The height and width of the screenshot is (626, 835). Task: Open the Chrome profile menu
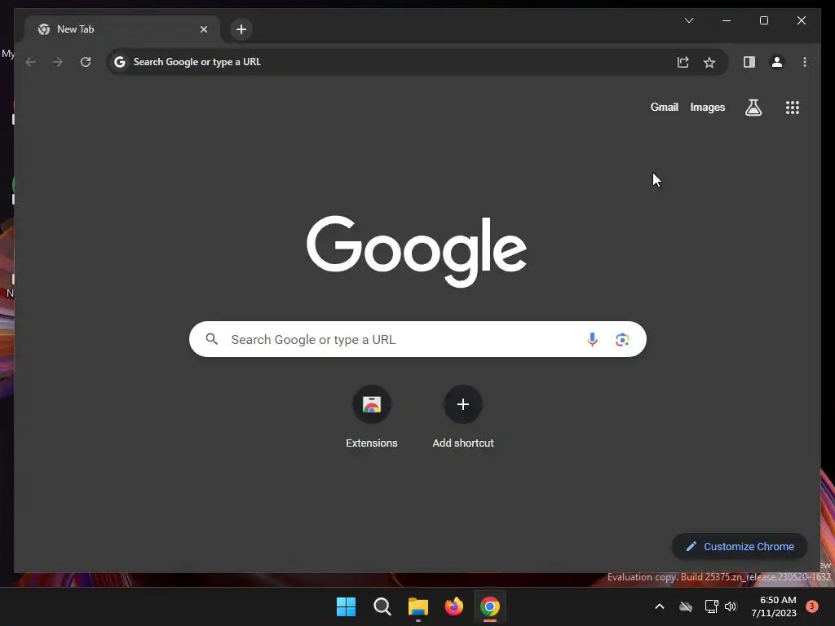777,62
